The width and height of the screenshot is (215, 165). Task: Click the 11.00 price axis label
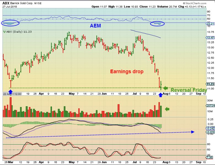tap(211, 89)
